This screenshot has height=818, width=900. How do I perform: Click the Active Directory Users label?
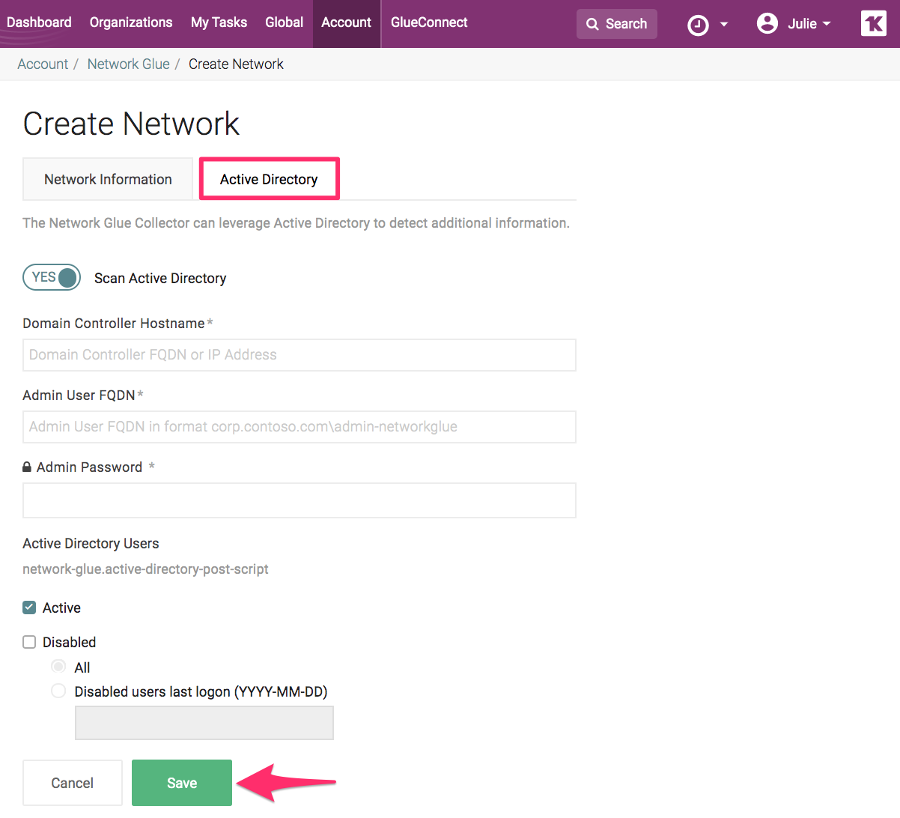click(91, 544)
